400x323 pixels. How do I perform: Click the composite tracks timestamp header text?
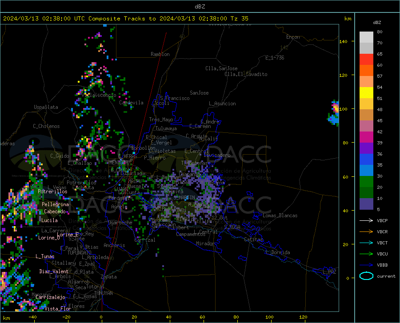click(125, 19)
